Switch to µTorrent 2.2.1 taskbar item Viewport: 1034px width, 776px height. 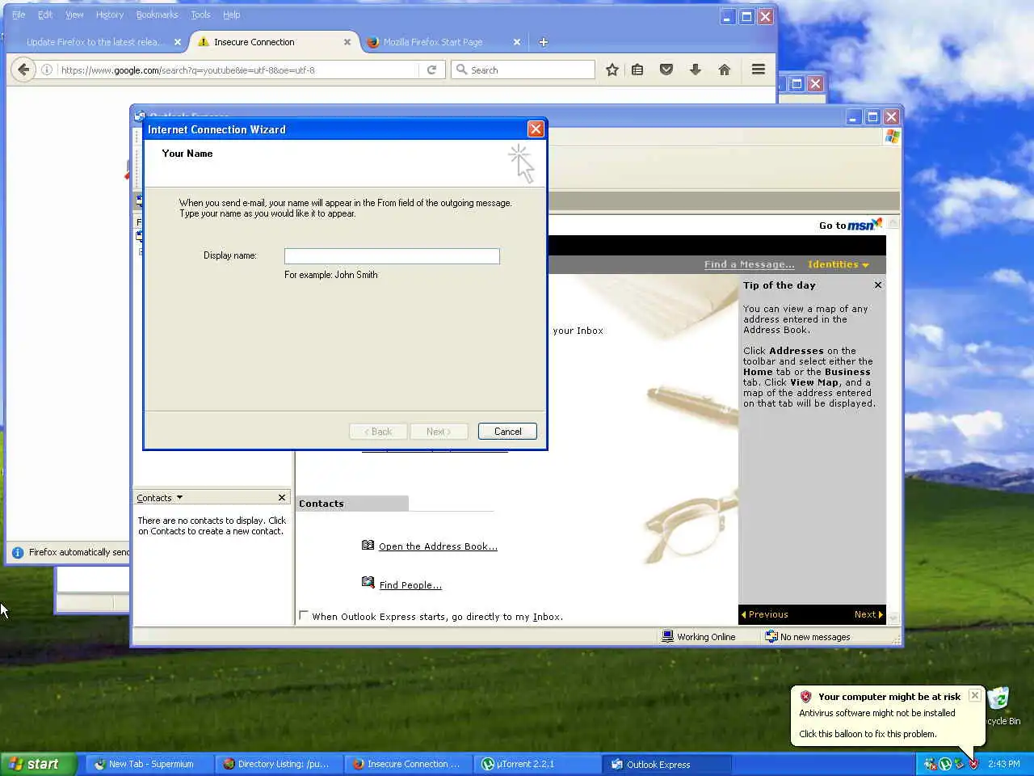point(538,764)
